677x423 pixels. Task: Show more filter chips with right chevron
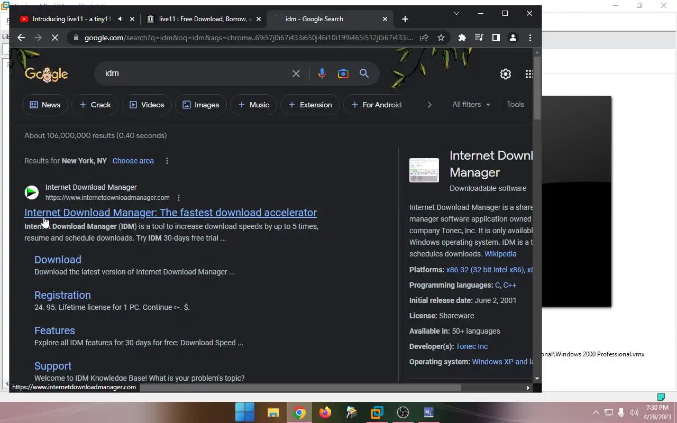429,105
